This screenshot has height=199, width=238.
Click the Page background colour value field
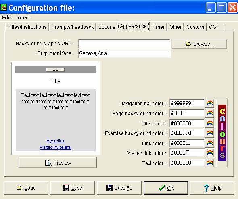pyautogui.click(x=187, y=113)
